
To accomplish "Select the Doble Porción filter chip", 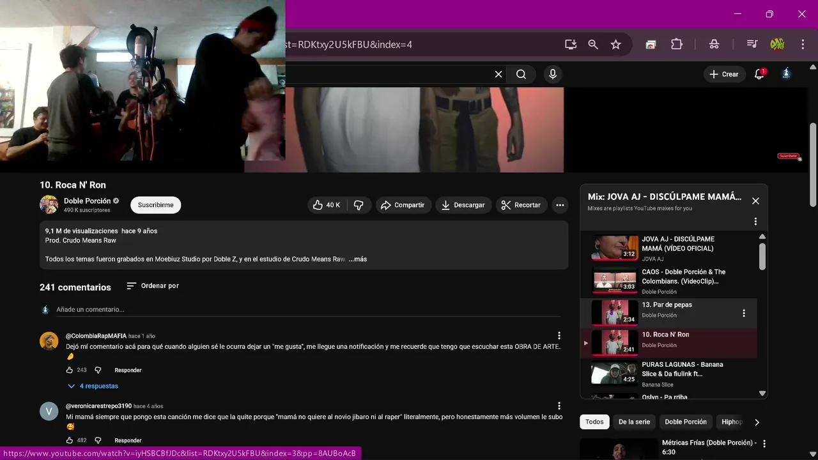I will click(x=686, y=422).
